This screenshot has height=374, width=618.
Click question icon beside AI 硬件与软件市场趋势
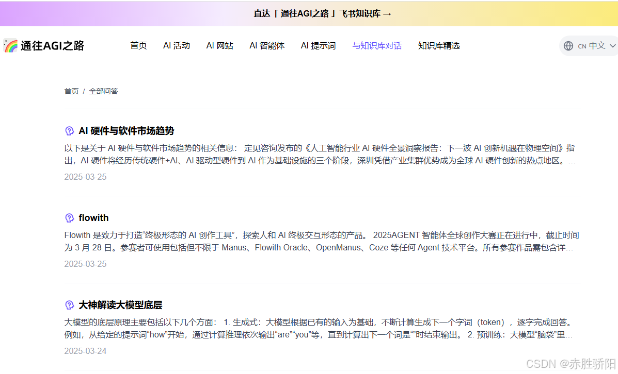69,131
